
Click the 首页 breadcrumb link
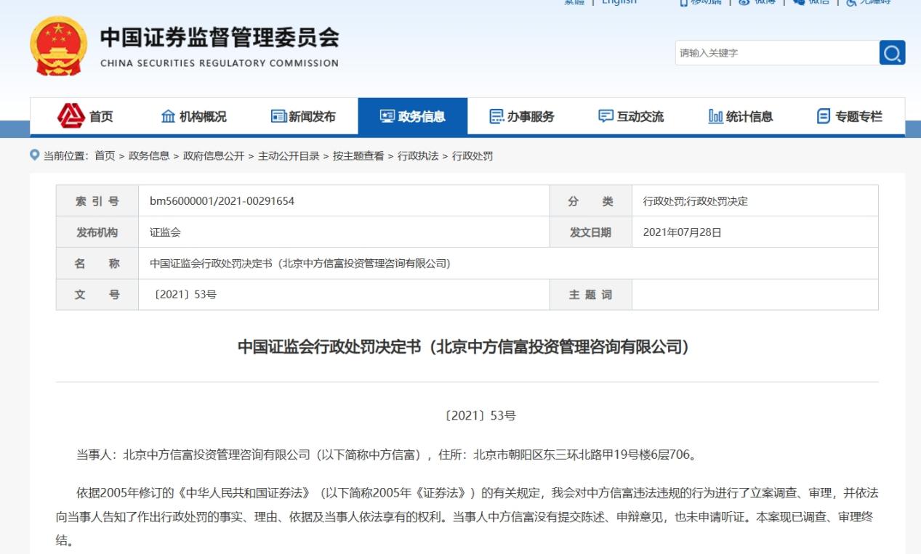pyautogui.click(x=105, y=156)
